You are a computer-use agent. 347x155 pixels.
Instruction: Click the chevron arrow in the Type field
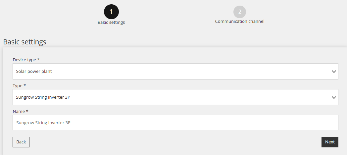click(x=334, y=97)
